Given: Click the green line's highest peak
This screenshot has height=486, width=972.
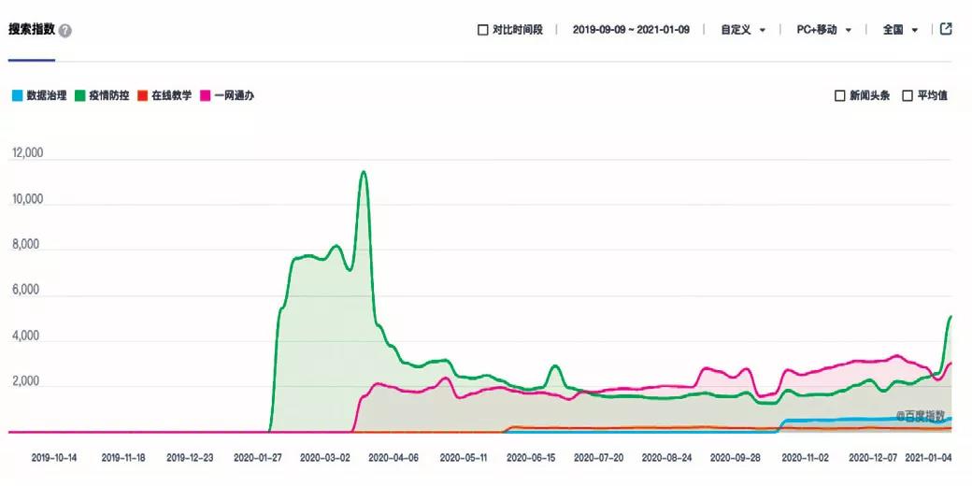Looking at the screenshot, I should point(363,172).
